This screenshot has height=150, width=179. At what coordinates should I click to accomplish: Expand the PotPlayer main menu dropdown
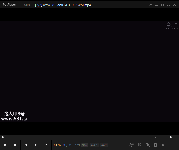coord(11,5)
